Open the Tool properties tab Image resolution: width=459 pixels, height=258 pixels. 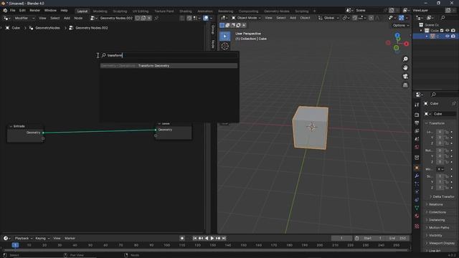(x=417, y=105)
